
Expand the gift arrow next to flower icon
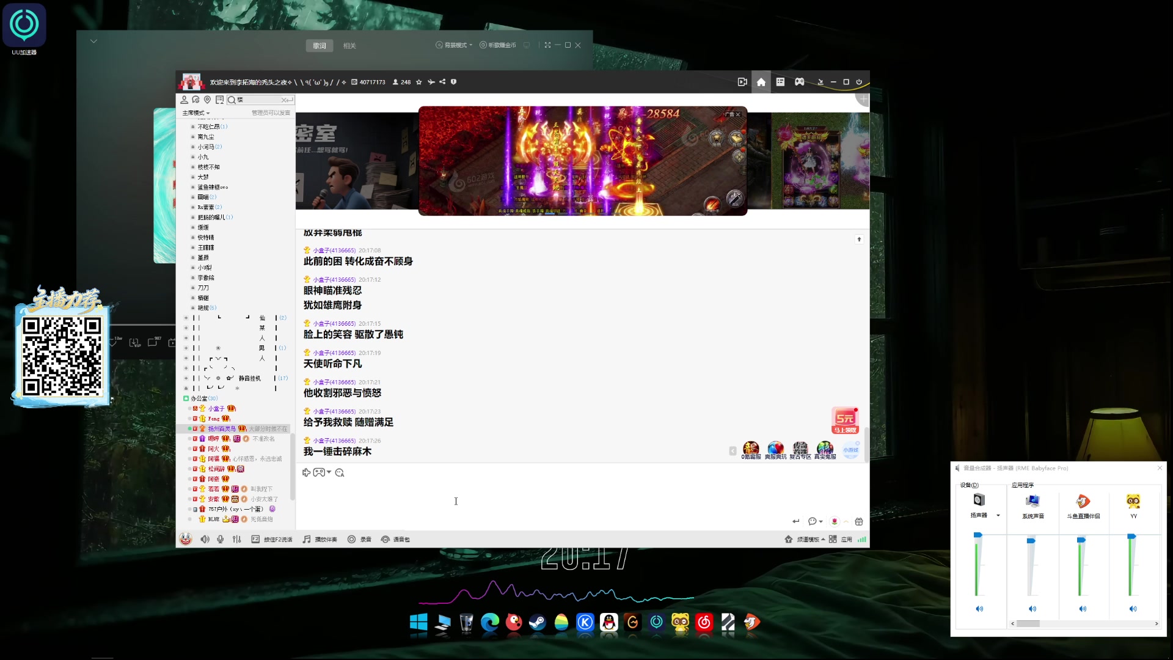(846, 522)
